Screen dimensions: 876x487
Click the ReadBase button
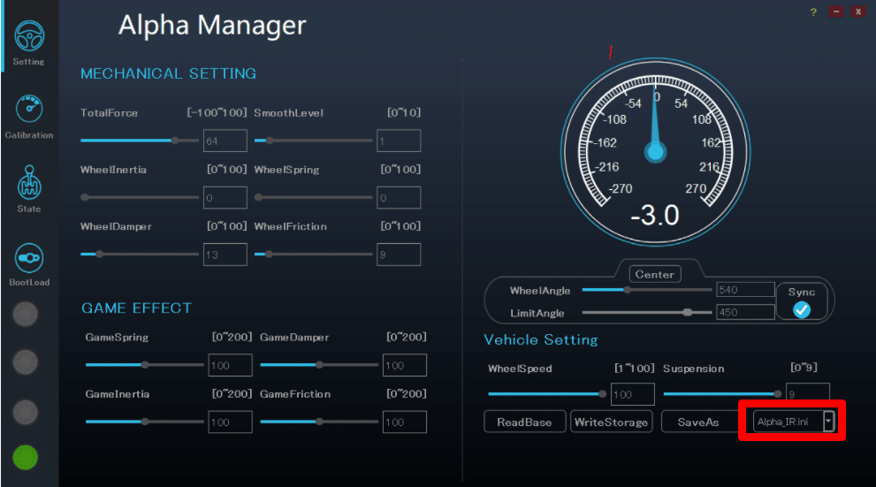pos(524,422)
